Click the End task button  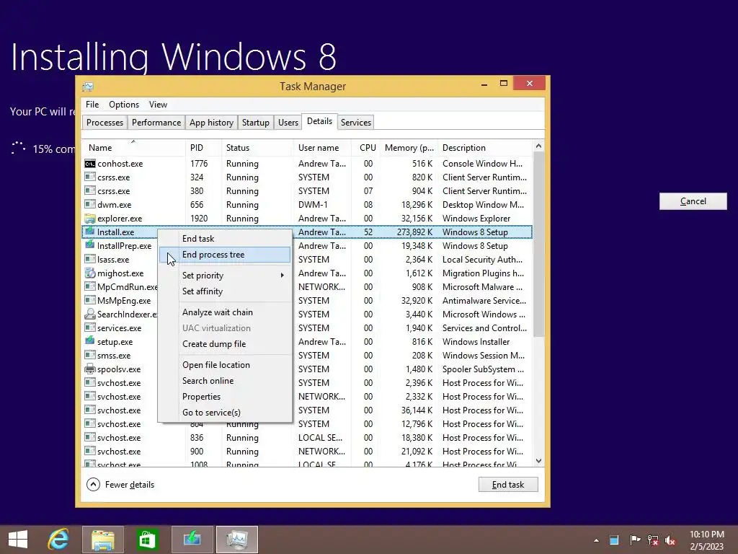(x=508, y=485)
